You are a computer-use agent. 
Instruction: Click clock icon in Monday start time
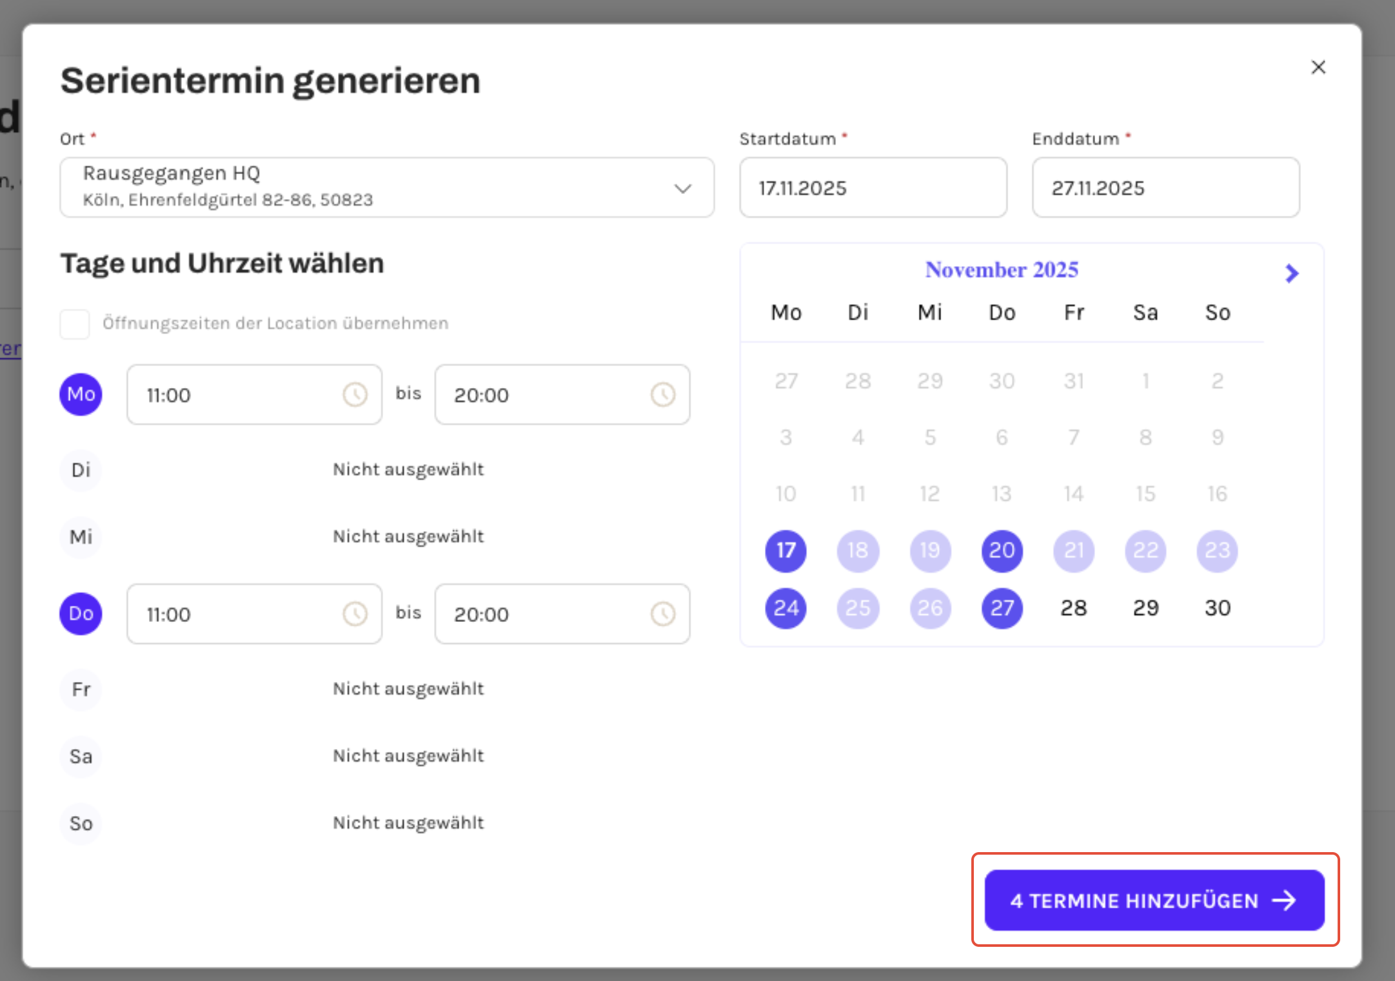[354, 394]
